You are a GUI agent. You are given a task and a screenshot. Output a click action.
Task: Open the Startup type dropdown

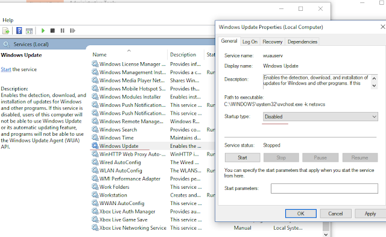point(320,116)
